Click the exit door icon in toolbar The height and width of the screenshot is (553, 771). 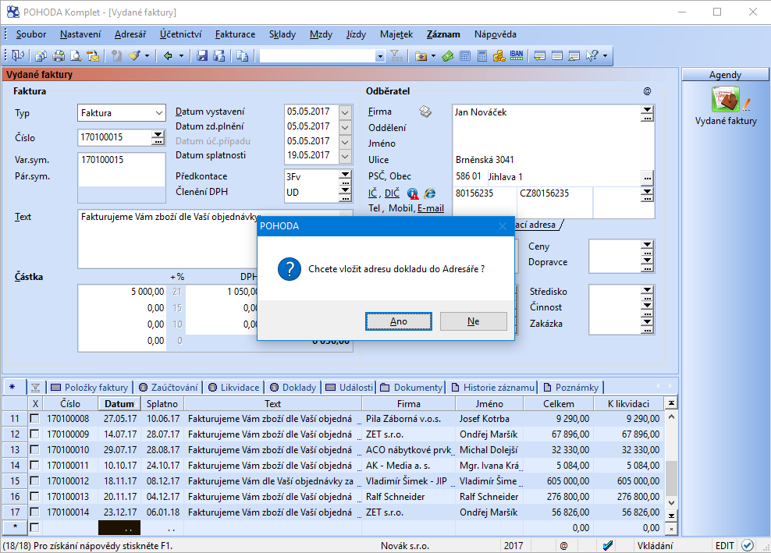click(18, 55)
